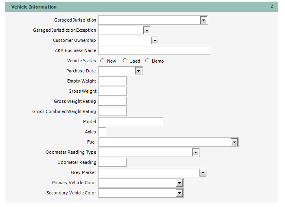Collapse the Vehicle Information panel

pyautogui.click(x=272, y=7)
